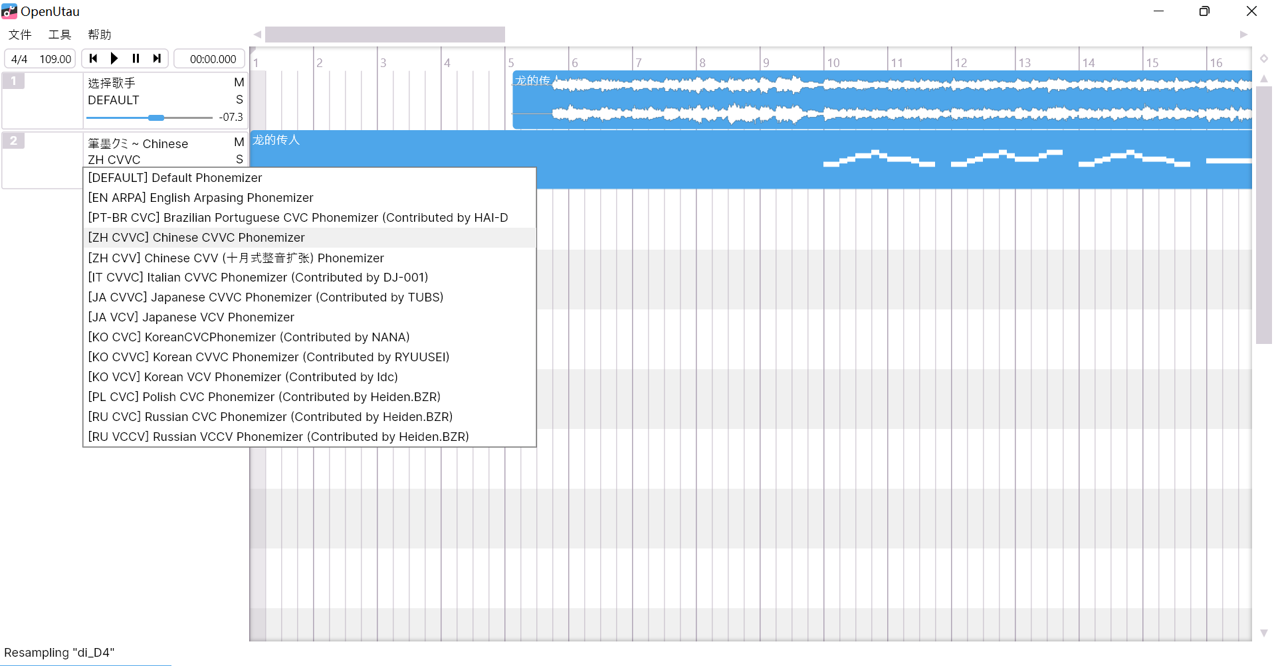Screen dimensions: 1276x666
Task: Select KO VCV Korean VCV Phonemizer
Action: pyautogui.click(x=310, y=377)
